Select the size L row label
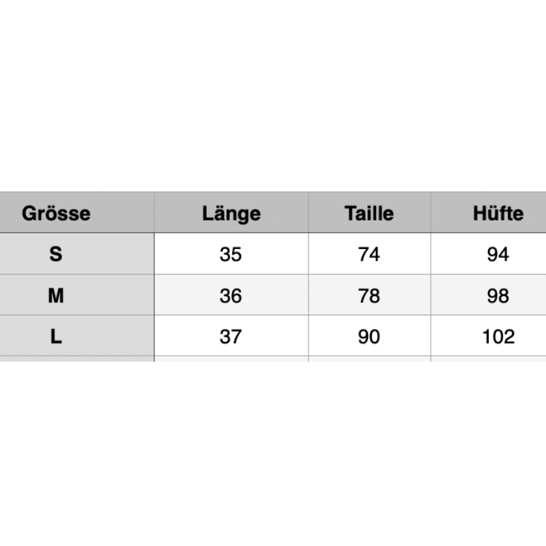Image resolution: width=546 pixels, height=546 pixels. [56, 336]
